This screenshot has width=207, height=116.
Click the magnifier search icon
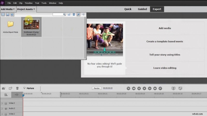pyautogui.click(x=64, y=15)
